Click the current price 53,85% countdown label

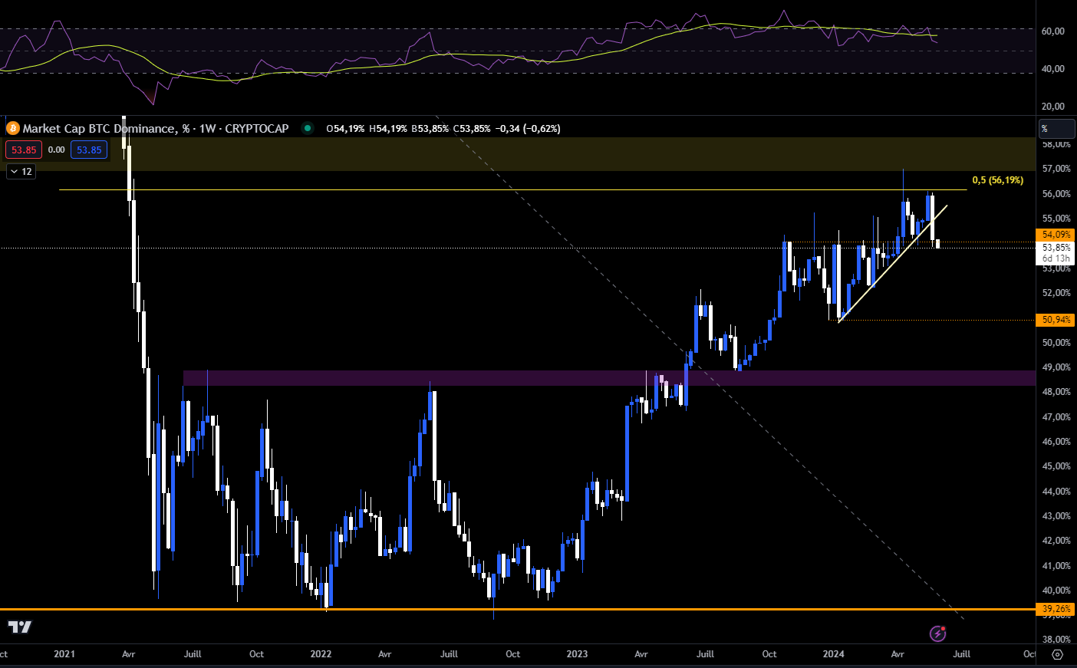(1056, 253)
